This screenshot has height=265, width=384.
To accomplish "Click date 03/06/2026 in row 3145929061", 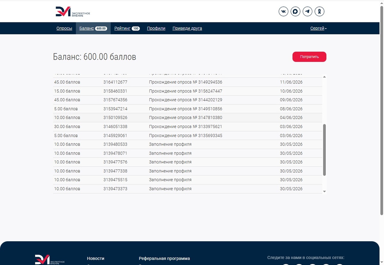I will (291, 136).
